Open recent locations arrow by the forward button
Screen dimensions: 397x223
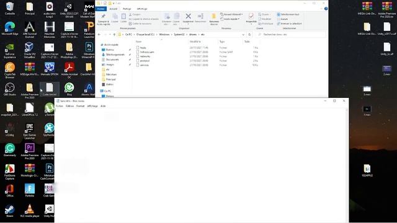point(110,35)
